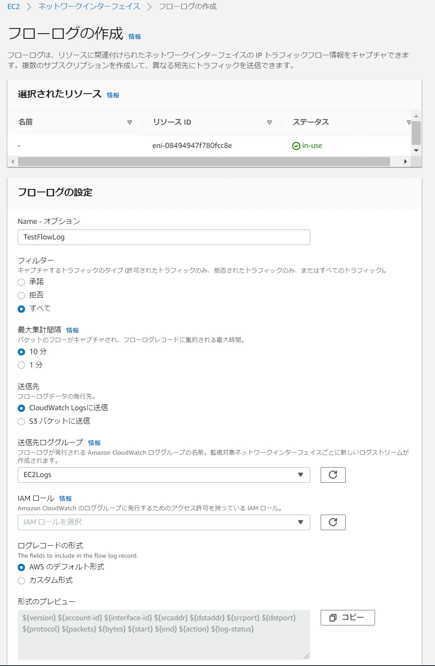This screenshot has height=666, width=435.
Task: Choose AWS のデフォルト形式 record format
Action: pyautogui.click(x=22, y=567)
